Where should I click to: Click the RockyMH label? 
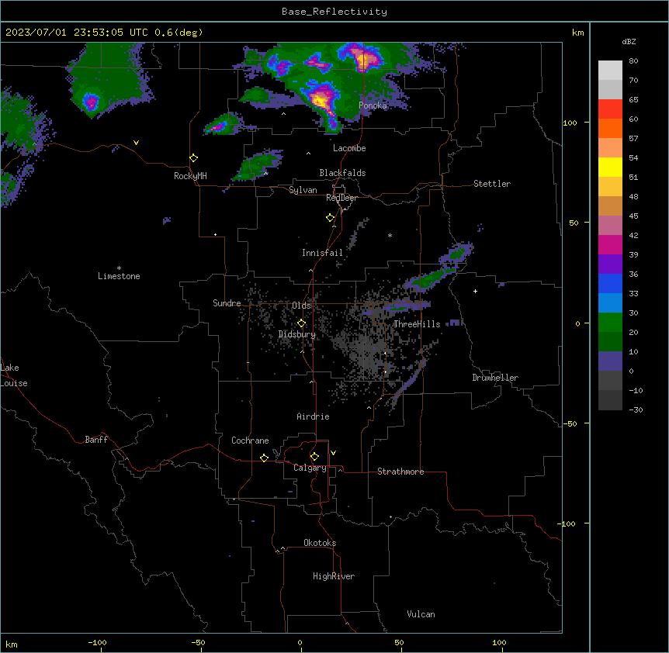(190, 176)
